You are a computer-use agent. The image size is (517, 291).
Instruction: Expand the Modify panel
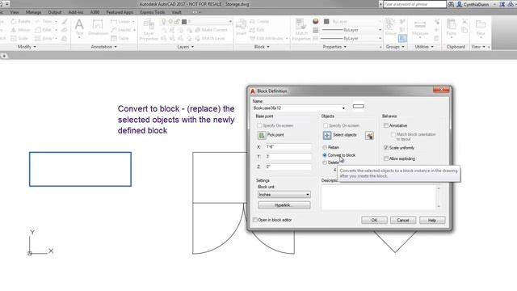pos(27,47)
